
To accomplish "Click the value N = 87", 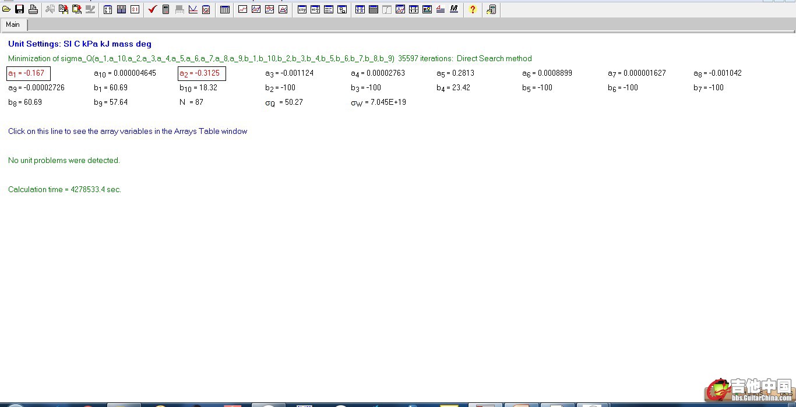I will [191, 102].
